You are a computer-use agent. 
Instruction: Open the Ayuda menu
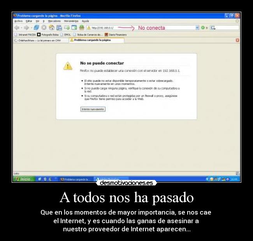85,21
